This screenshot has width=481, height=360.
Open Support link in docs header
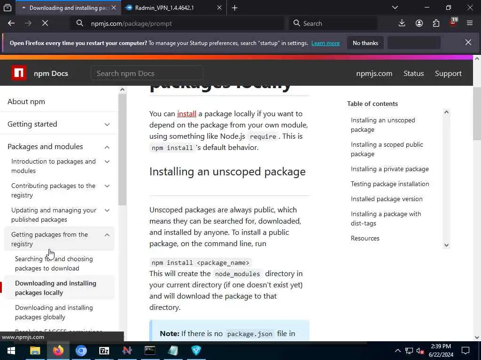point(448,74)
